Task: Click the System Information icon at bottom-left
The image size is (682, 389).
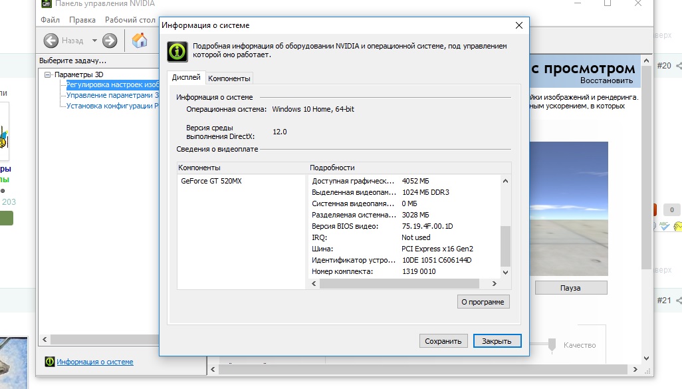Action: coord(50,362)
